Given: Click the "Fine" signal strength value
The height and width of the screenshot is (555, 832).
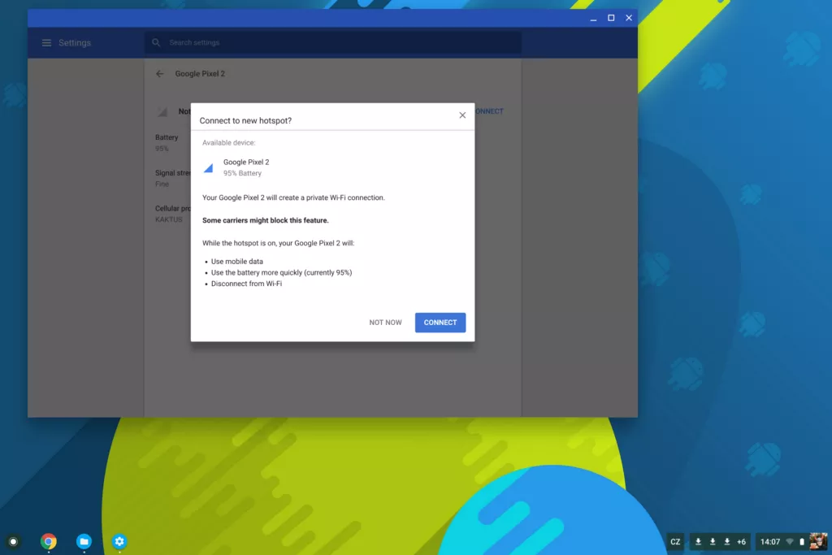Looking at the screenshot, I should click(x=162, y=184).
